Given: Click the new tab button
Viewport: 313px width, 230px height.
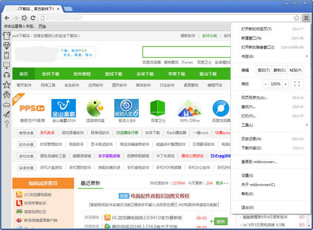Looking at the screenshot, I should [68, 9].
